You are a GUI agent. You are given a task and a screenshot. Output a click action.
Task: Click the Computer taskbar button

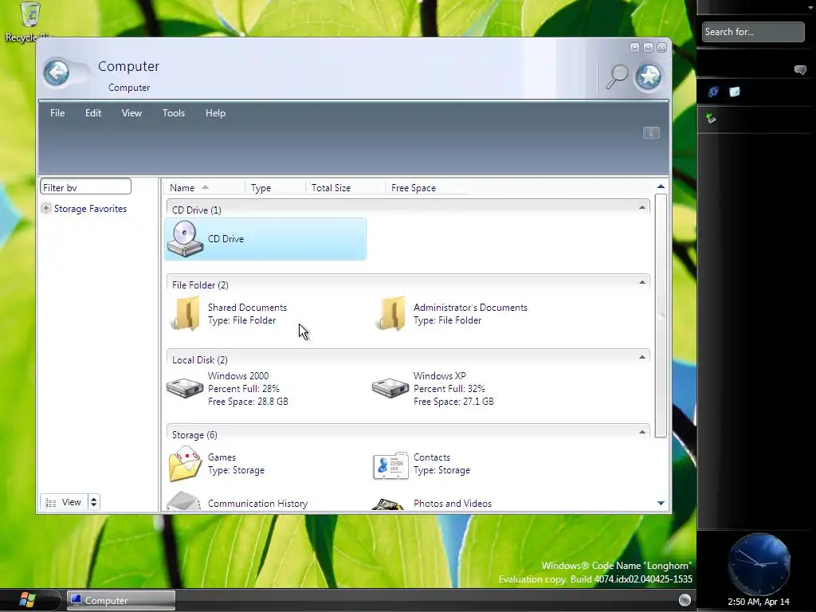(x=121, y=600)
